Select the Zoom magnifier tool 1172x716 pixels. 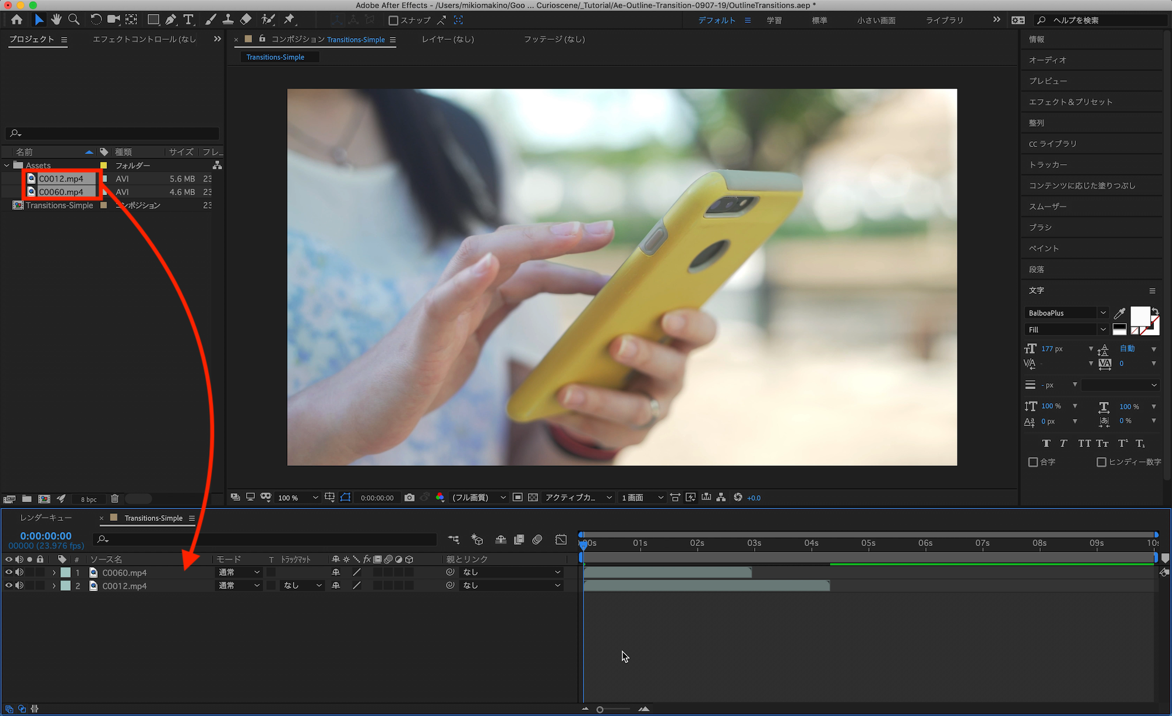point(74,19)
